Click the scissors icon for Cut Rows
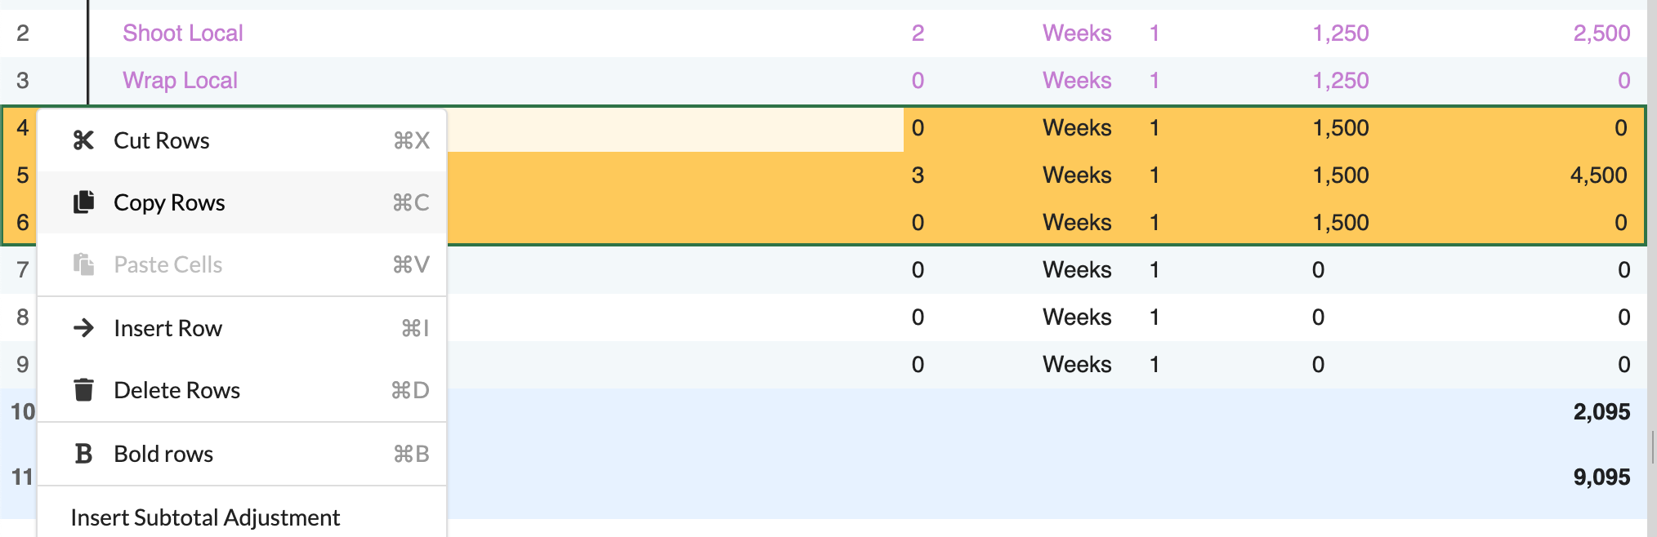 click(x=83, y=140)
